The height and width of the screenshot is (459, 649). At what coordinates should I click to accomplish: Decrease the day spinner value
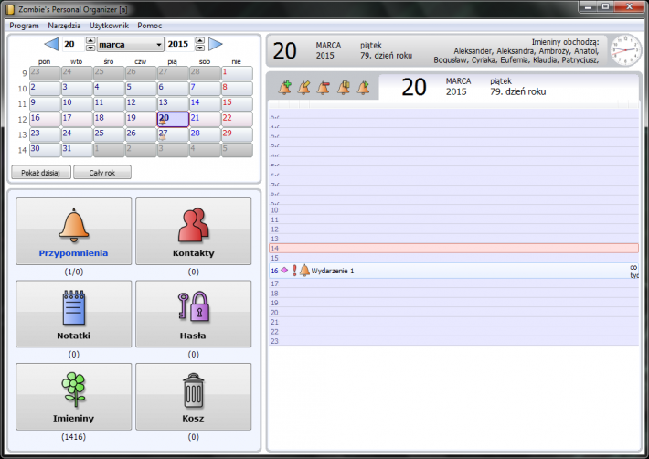[90, 48]
